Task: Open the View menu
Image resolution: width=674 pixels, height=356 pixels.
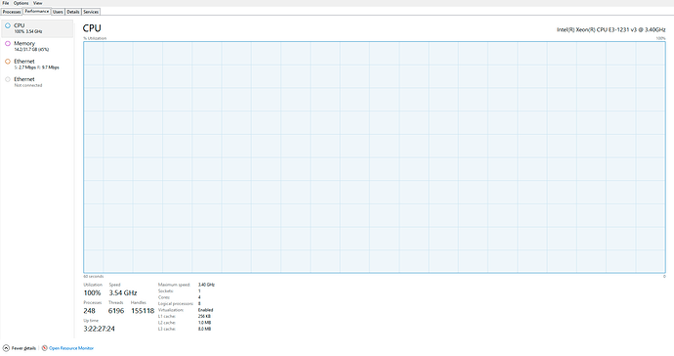Action: (38, 3)
